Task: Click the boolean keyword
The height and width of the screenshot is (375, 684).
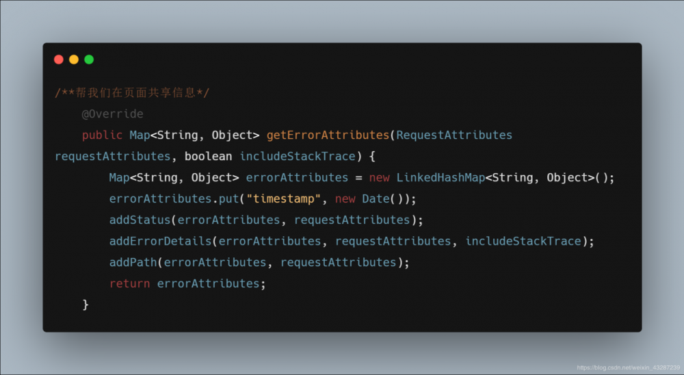Action: [208, 156]
